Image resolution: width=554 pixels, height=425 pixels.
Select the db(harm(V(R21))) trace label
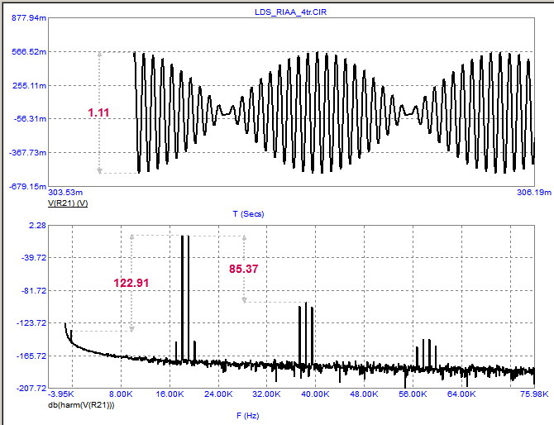coord(81,405)
